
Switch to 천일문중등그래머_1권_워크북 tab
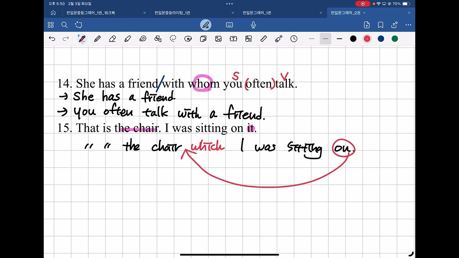click(91, 13)
